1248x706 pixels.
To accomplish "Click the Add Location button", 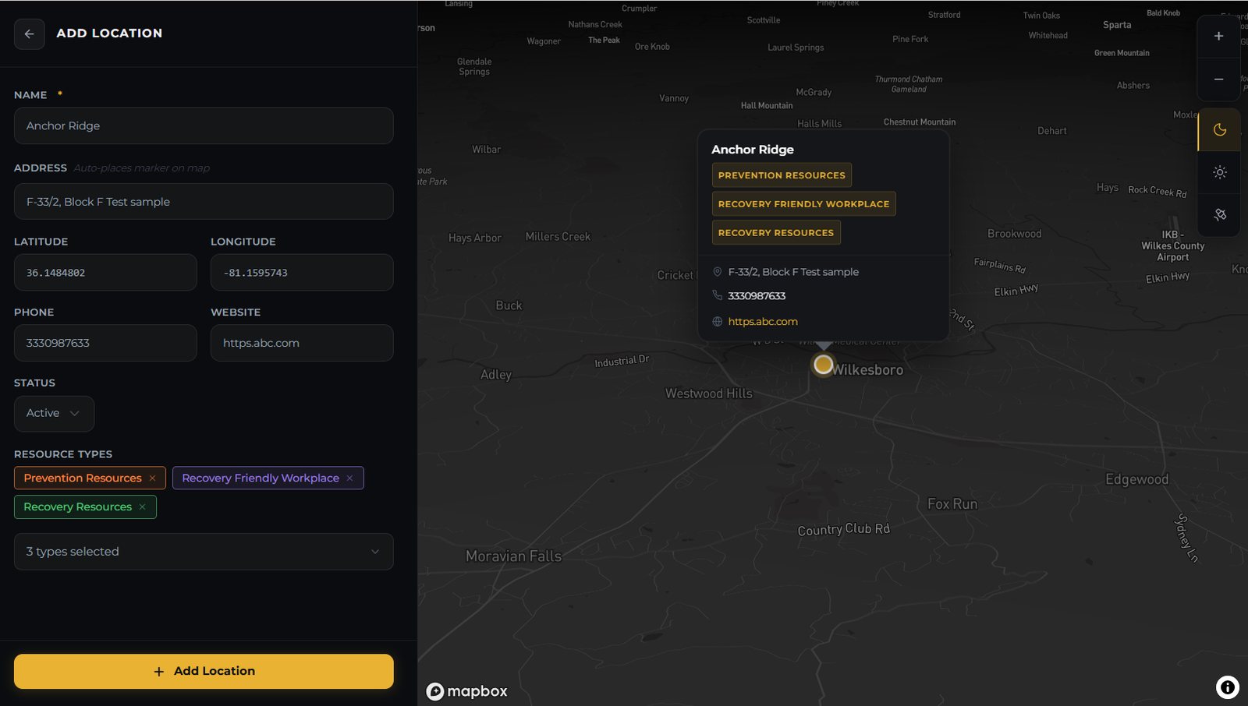I will pyautogui.click(x=204, y=671).
